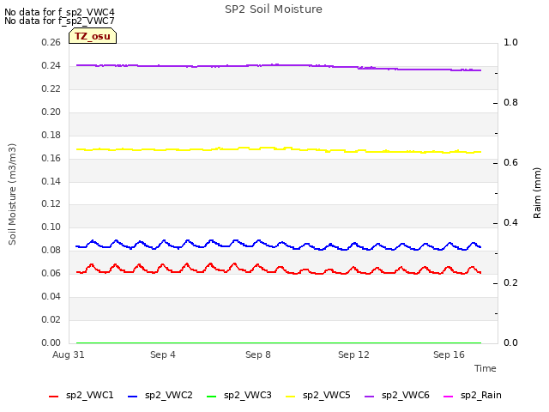Click the 0.24 left axis tick label
Image resolution: width=549 pixels, height=412 pixels.
(51, 65)
